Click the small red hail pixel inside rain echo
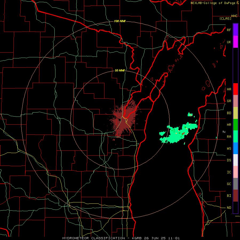 (x=183, y=134)
